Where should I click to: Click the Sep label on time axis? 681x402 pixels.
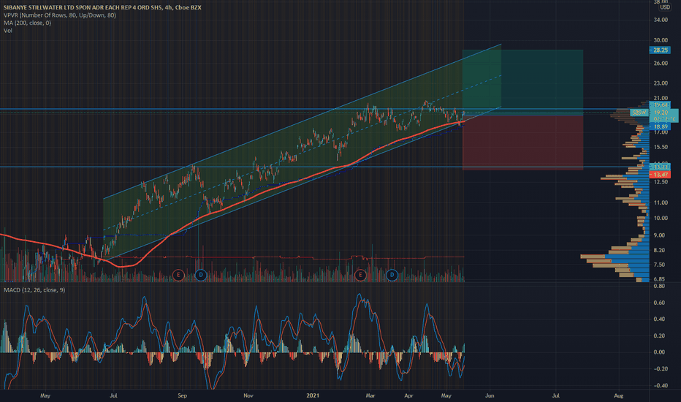pyautogui.click(x=183, y=395)
